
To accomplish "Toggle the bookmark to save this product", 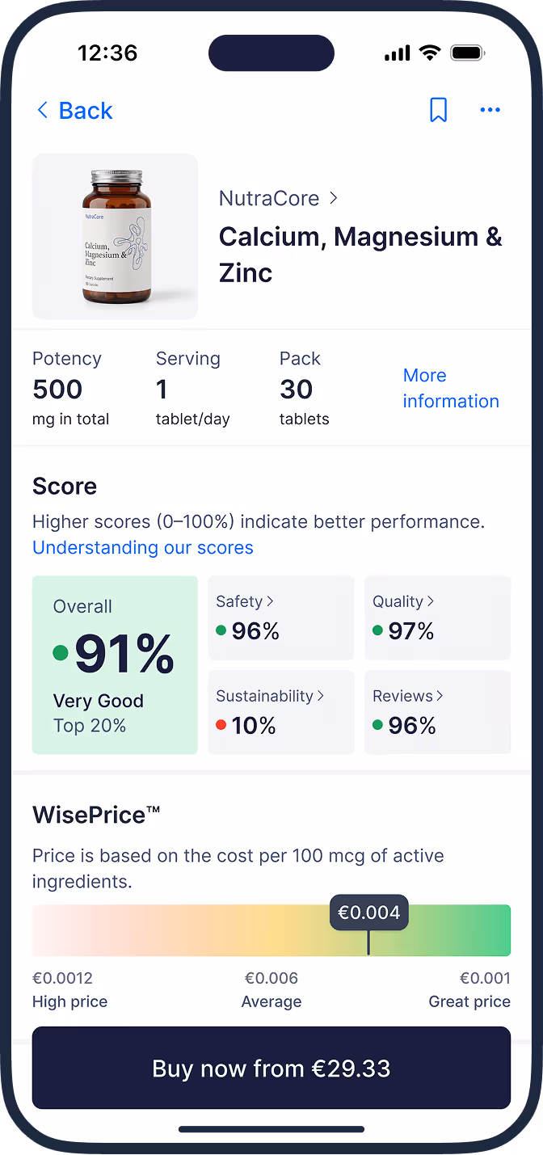I will pos(439,110).
